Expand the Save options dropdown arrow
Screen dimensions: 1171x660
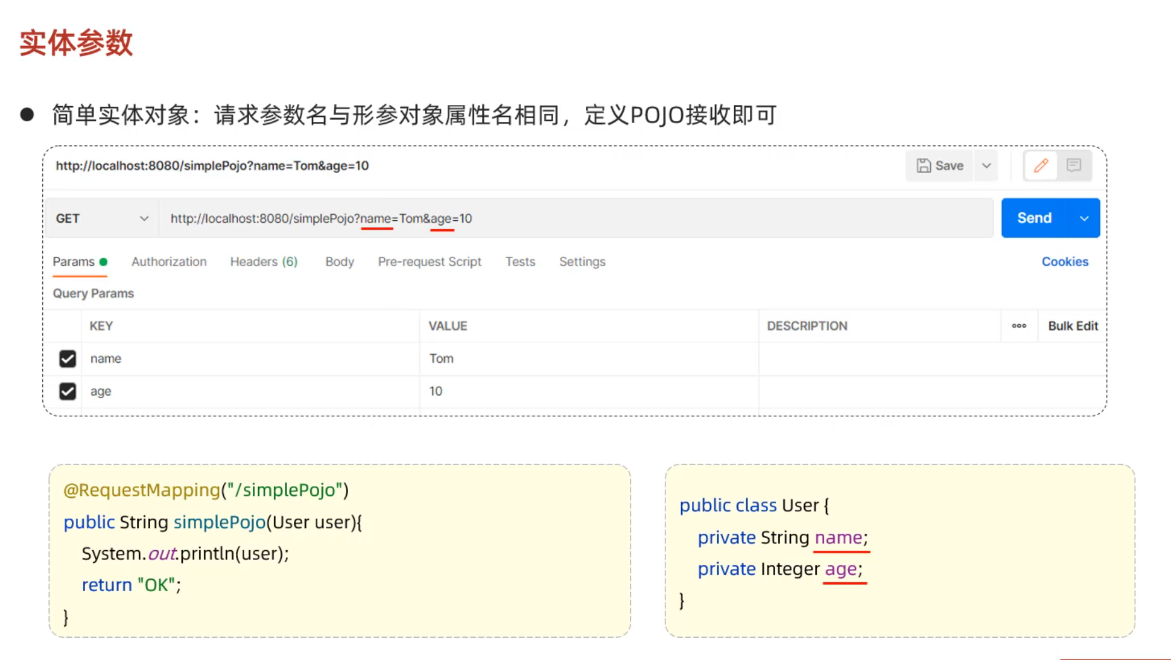pyautogui.click(x=986, y=165)
